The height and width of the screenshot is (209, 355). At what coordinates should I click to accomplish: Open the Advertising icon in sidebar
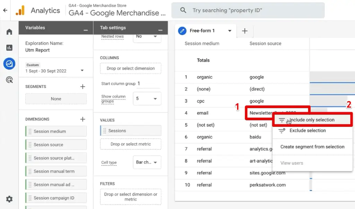(x=9, y=80)
